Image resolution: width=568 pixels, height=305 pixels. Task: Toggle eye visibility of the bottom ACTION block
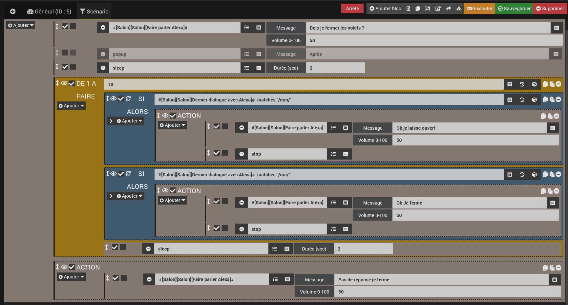coord(64,267)
